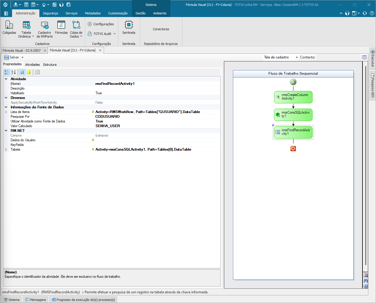This screenshot has height=303, width=376.
Task: Click the green start arrow in workflow
Action: [293, 82]
